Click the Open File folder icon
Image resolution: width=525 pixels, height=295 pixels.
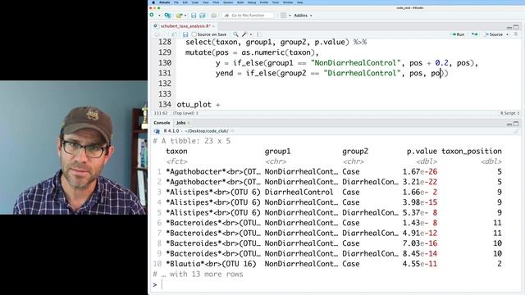[179, 16]
